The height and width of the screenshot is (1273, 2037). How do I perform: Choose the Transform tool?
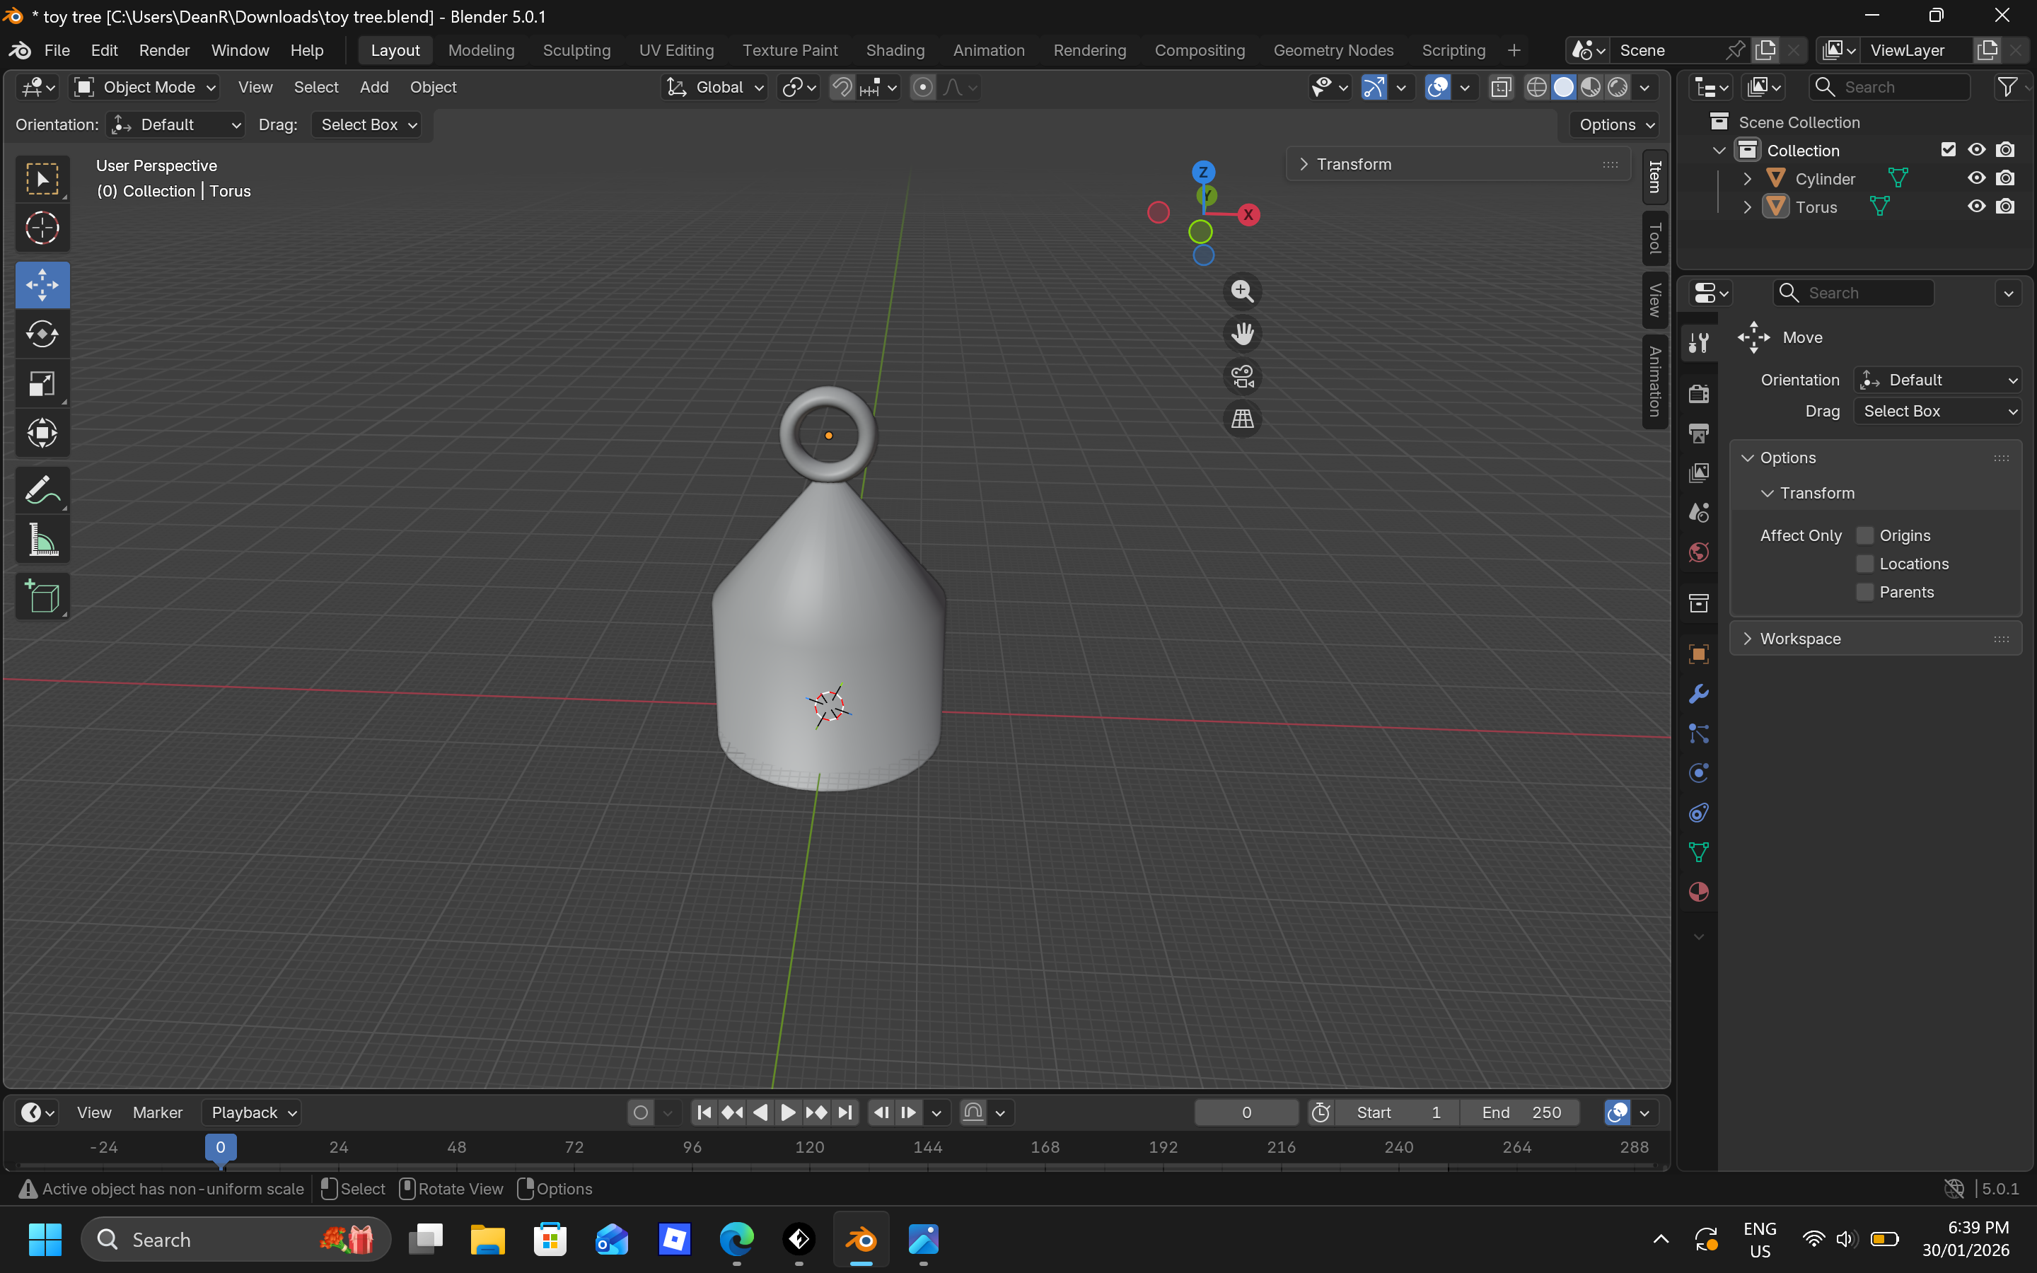pos(42,434)
